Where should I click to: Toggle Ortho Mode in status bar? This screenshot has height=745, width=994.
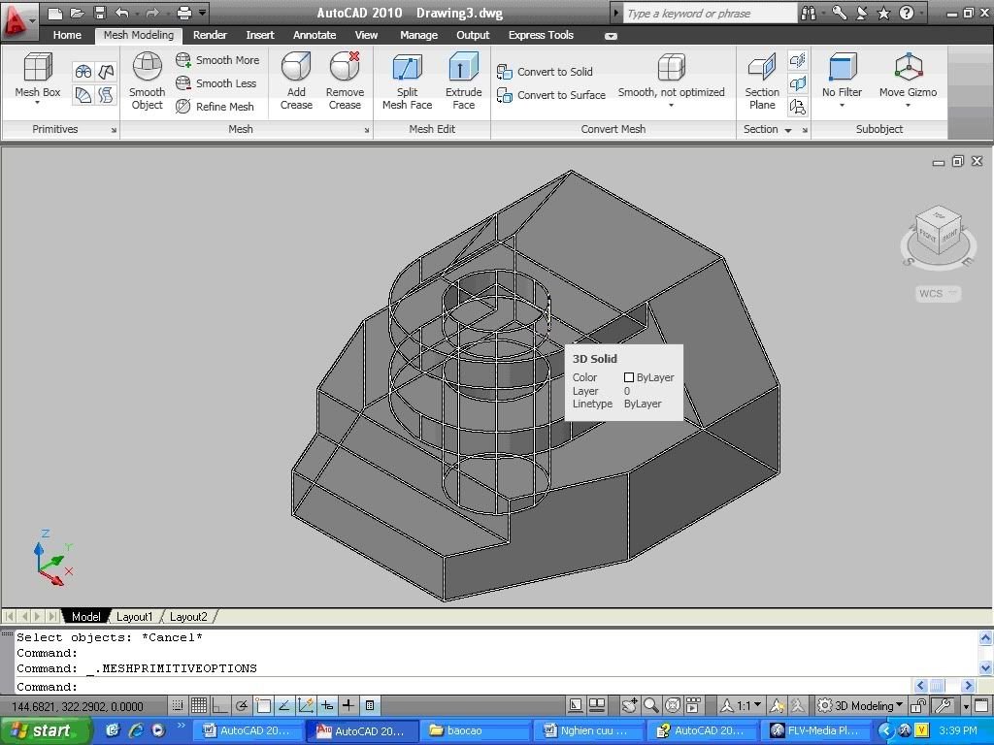[220, 705]
